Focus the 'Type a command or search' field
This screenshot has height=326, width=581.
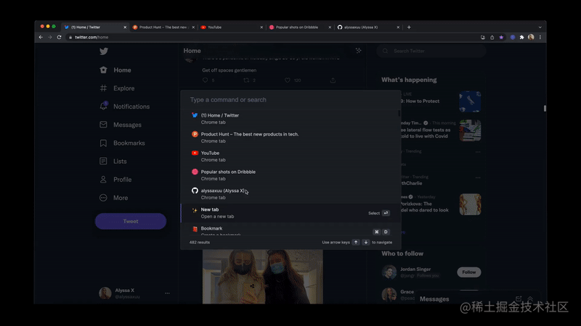pyautogui.click(x=291, y=100)
